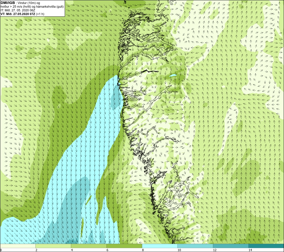This screenshot has width=284, height=252.
Task: Select the 8–10 m/s light cyan swatch
Action: click(160, 246)
